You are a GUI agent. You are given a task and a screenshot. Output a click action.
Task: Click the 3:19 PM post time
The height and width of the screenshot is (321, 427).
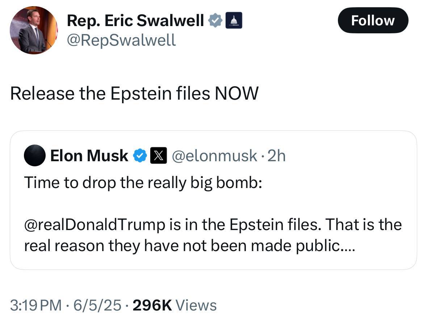(x=36, y=305)
